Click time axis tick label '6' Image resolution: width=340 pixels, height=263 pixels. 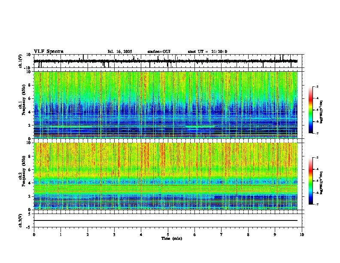(195, 235)
